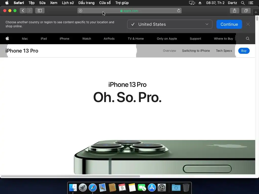Click the eject icon in menu bar
The width and height of the screenshot is (259, 194).
(200, 3)
